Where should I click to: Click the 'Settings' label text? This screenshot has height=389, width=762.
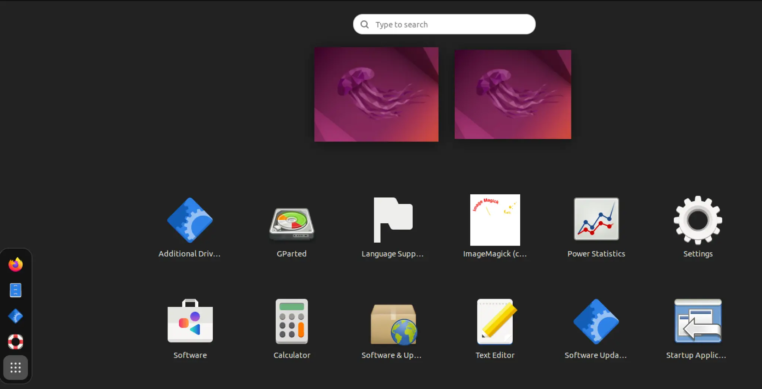(698, 254)
